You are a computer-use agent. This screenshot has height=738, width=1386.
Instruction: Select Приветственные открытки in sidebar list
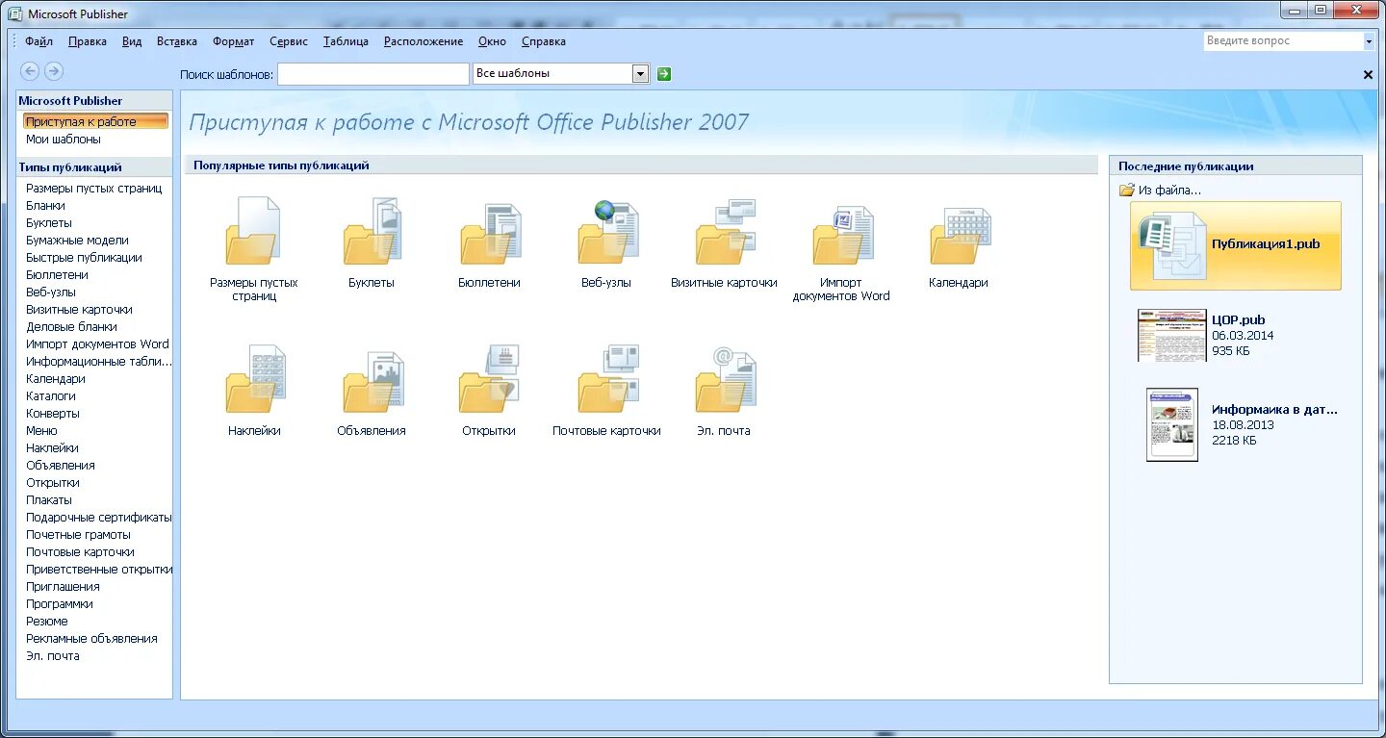pos(99,569)
